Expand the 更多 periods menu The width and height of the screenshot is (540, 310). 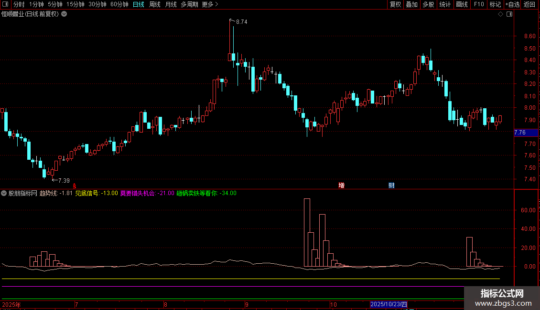[x=210, y=4]
